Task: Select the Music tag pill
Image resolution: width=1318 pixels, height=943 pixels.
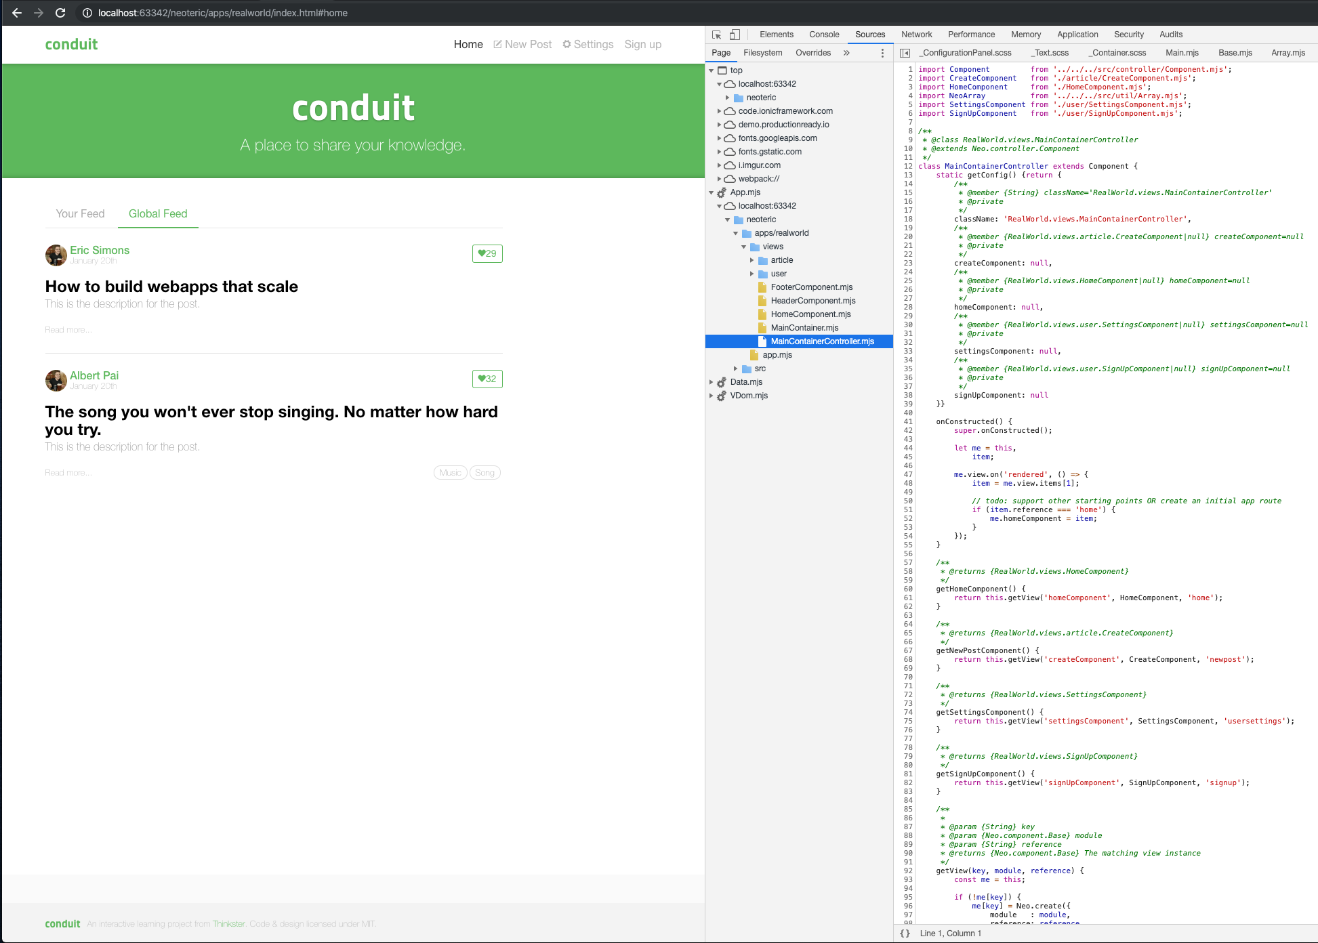Action: pyautogui.click(x=450, y=472)
